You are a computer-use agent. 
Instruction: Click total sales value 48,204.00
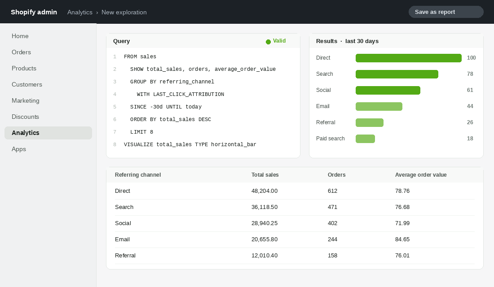(x=265, y=191)
